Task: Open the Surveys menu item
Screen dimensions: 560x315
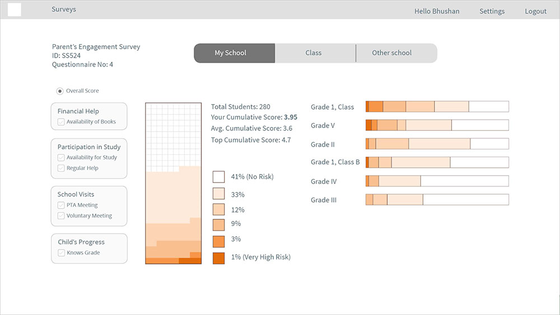Action: [x=64, y=10]
